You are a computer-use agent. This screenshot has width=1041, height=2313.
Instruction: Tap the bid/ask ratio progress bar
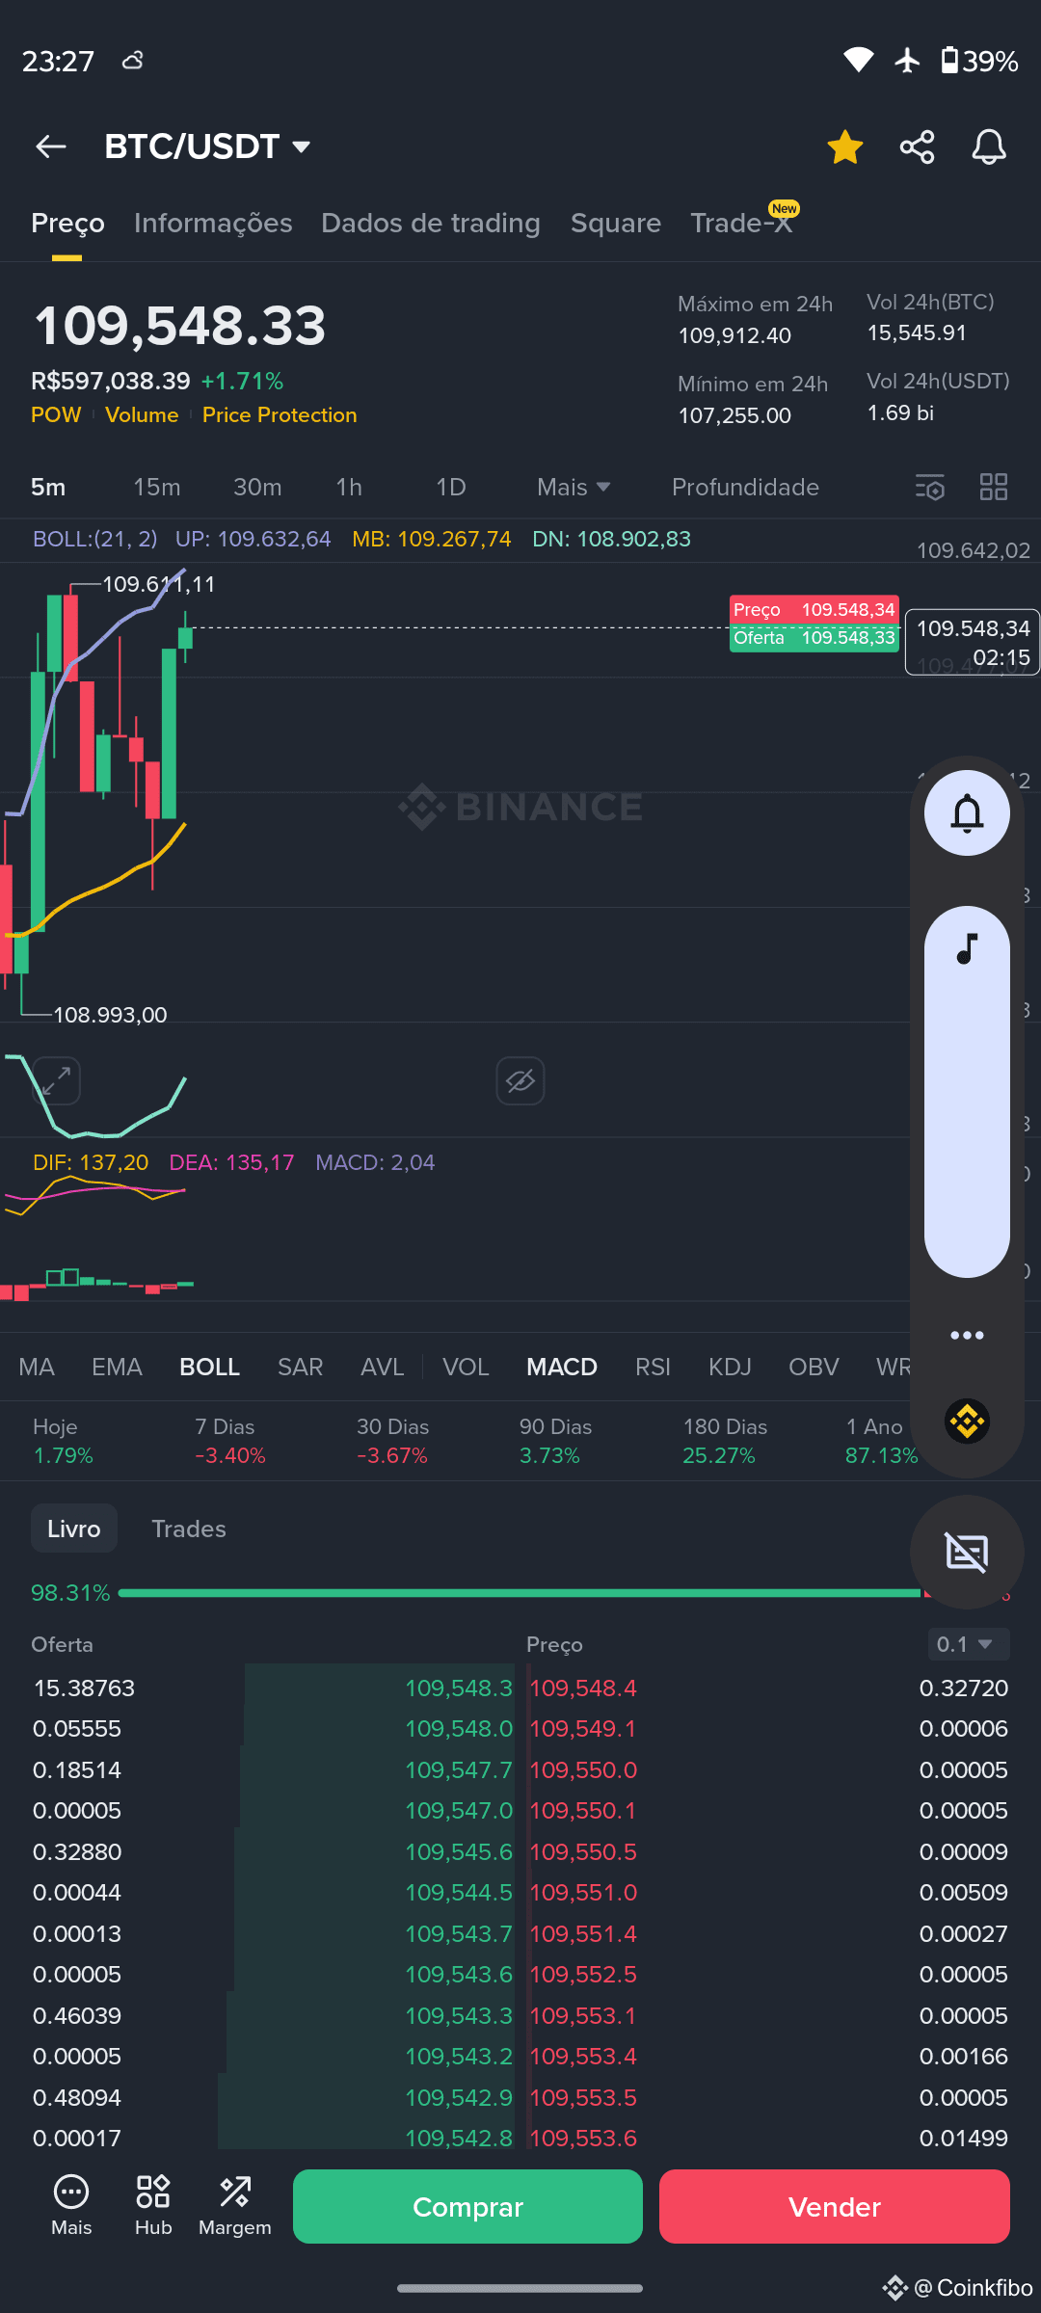[520, 1593]
